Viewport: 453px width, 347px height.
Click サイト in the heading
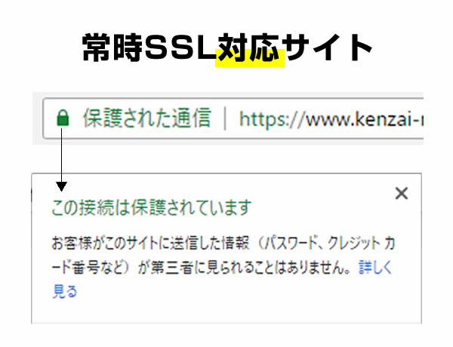point(328,48)
